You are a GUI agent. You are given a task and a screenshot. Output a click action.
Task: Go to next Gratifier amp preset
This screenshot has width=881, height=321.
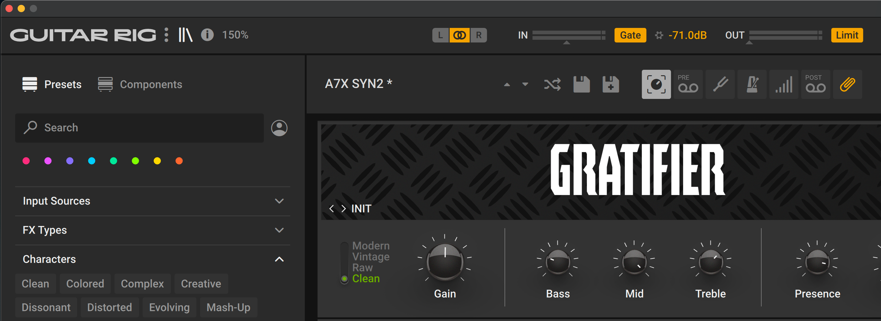pos(343,208)
